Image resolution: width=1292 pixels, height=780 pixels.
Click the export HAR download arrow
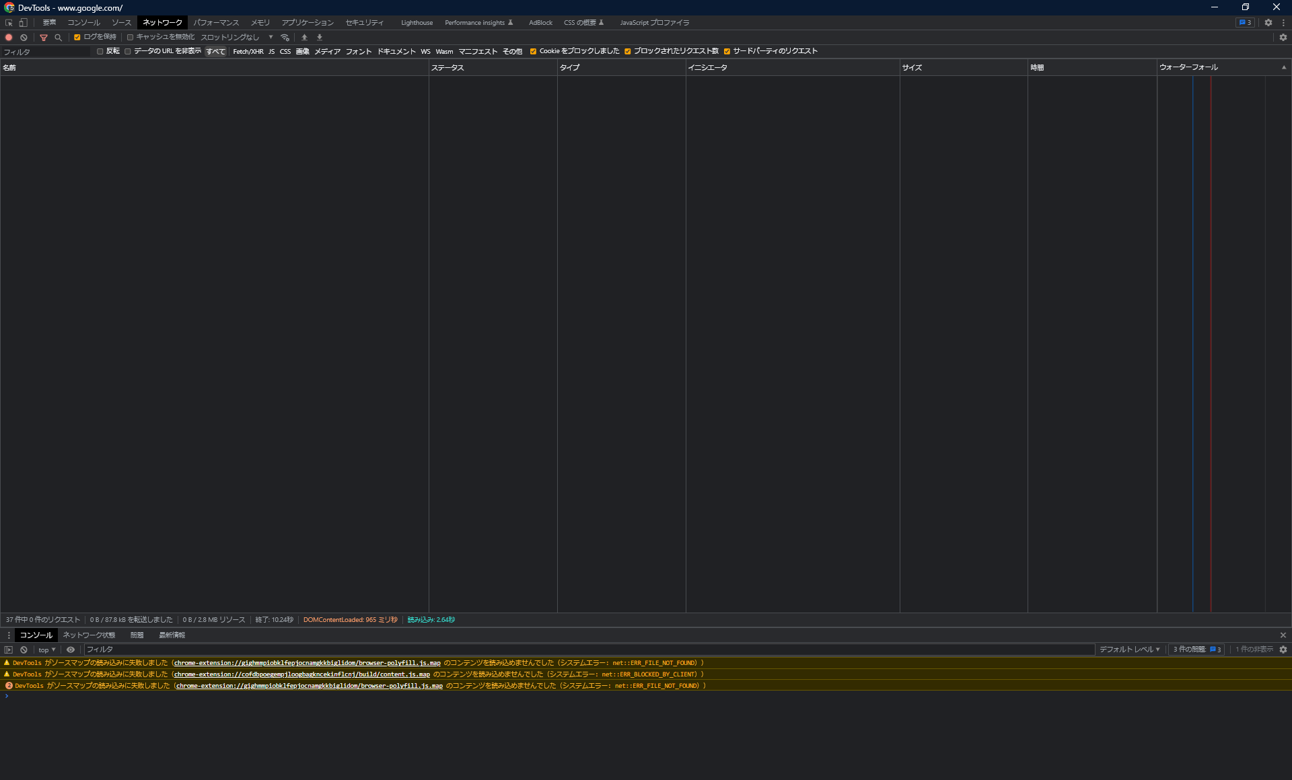pyautogui.click(x=320, y=38)
